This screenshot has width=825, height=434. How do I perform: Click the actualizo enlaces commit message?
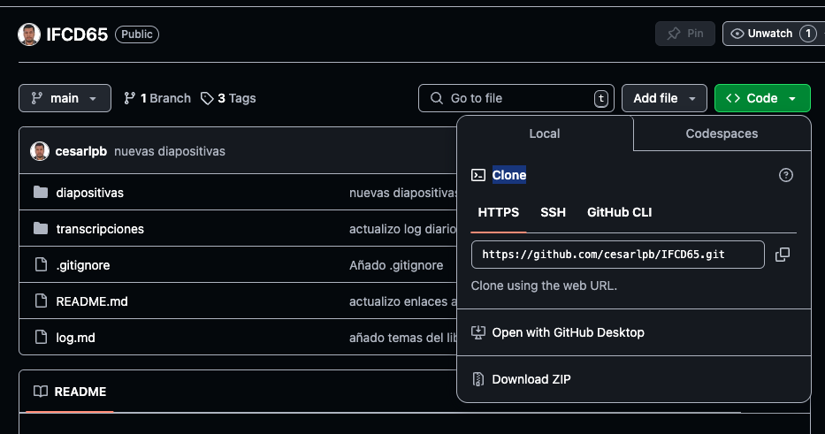pos(402,301)
